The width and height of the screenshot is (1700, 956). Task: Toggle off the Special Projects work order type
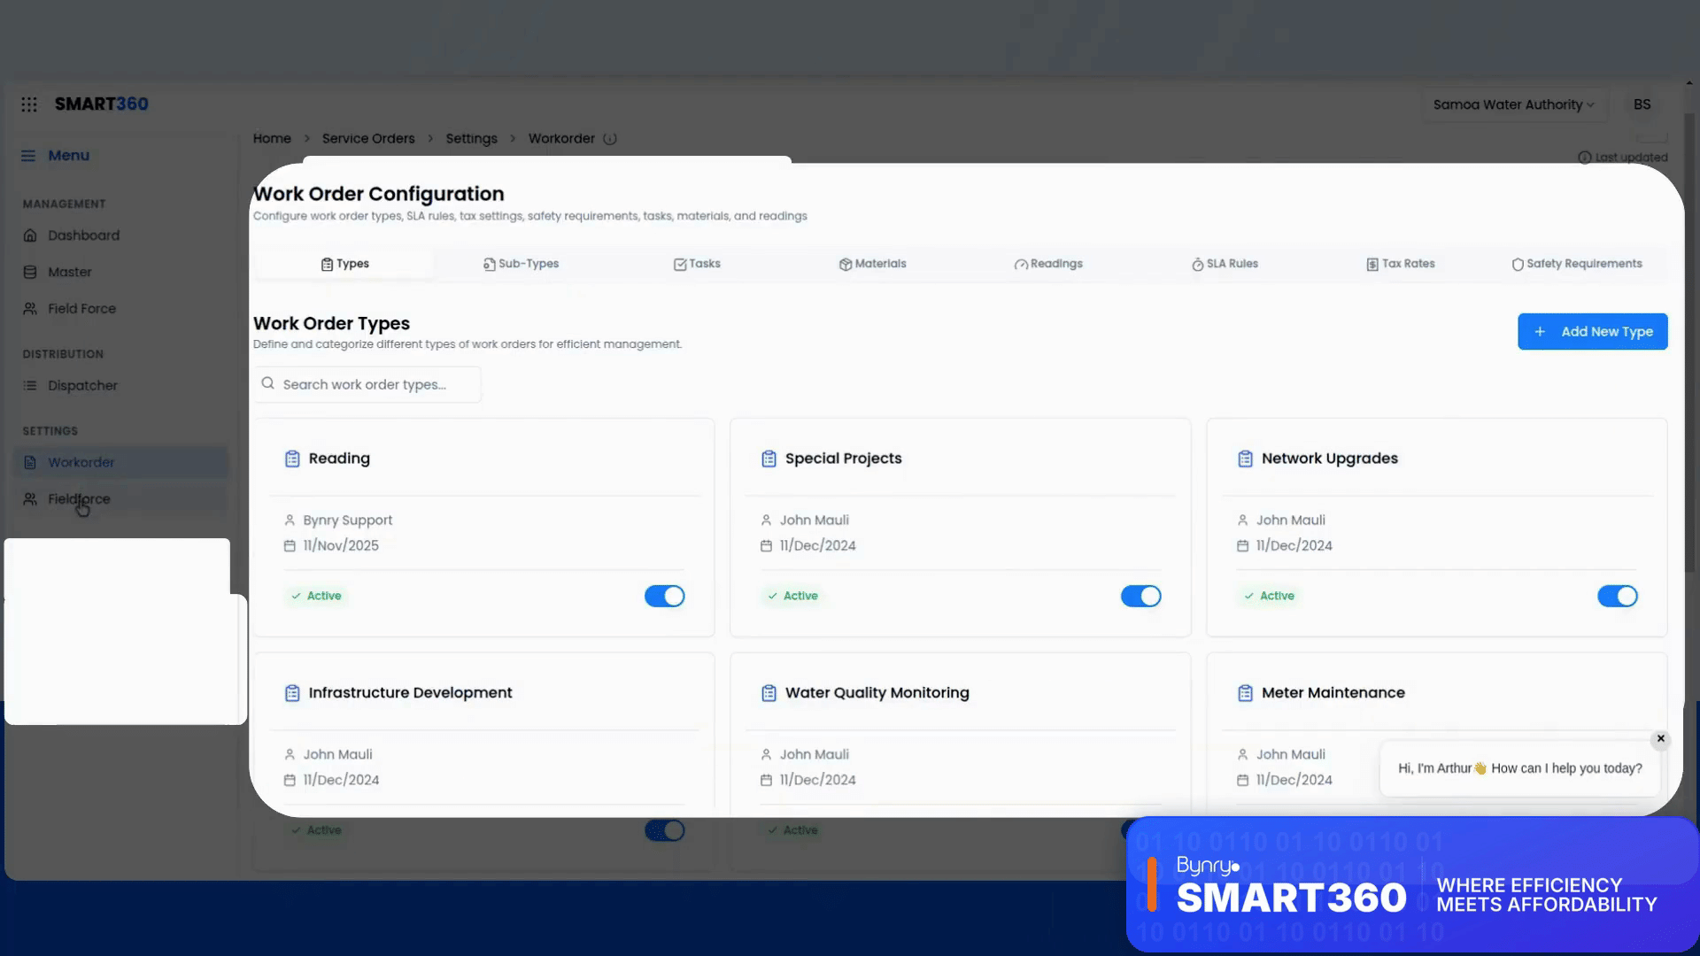tap(1141, 597)
